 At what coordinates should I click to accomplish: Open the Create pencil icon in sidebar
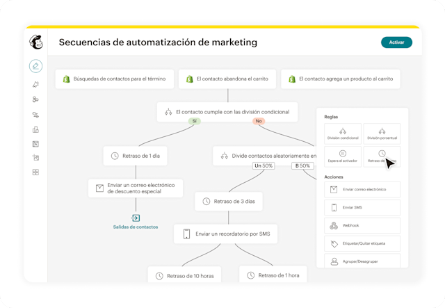click(35, 67)
